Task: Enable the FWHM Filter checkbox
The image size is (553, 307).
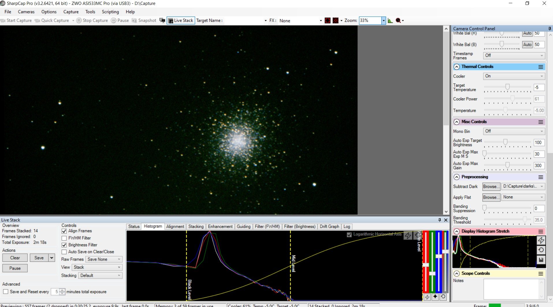Action: (64, 238)
